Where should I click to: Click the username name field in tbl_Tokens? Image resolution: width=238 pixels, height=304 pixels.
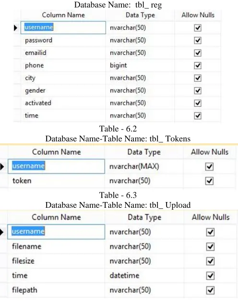pos(56,166)
